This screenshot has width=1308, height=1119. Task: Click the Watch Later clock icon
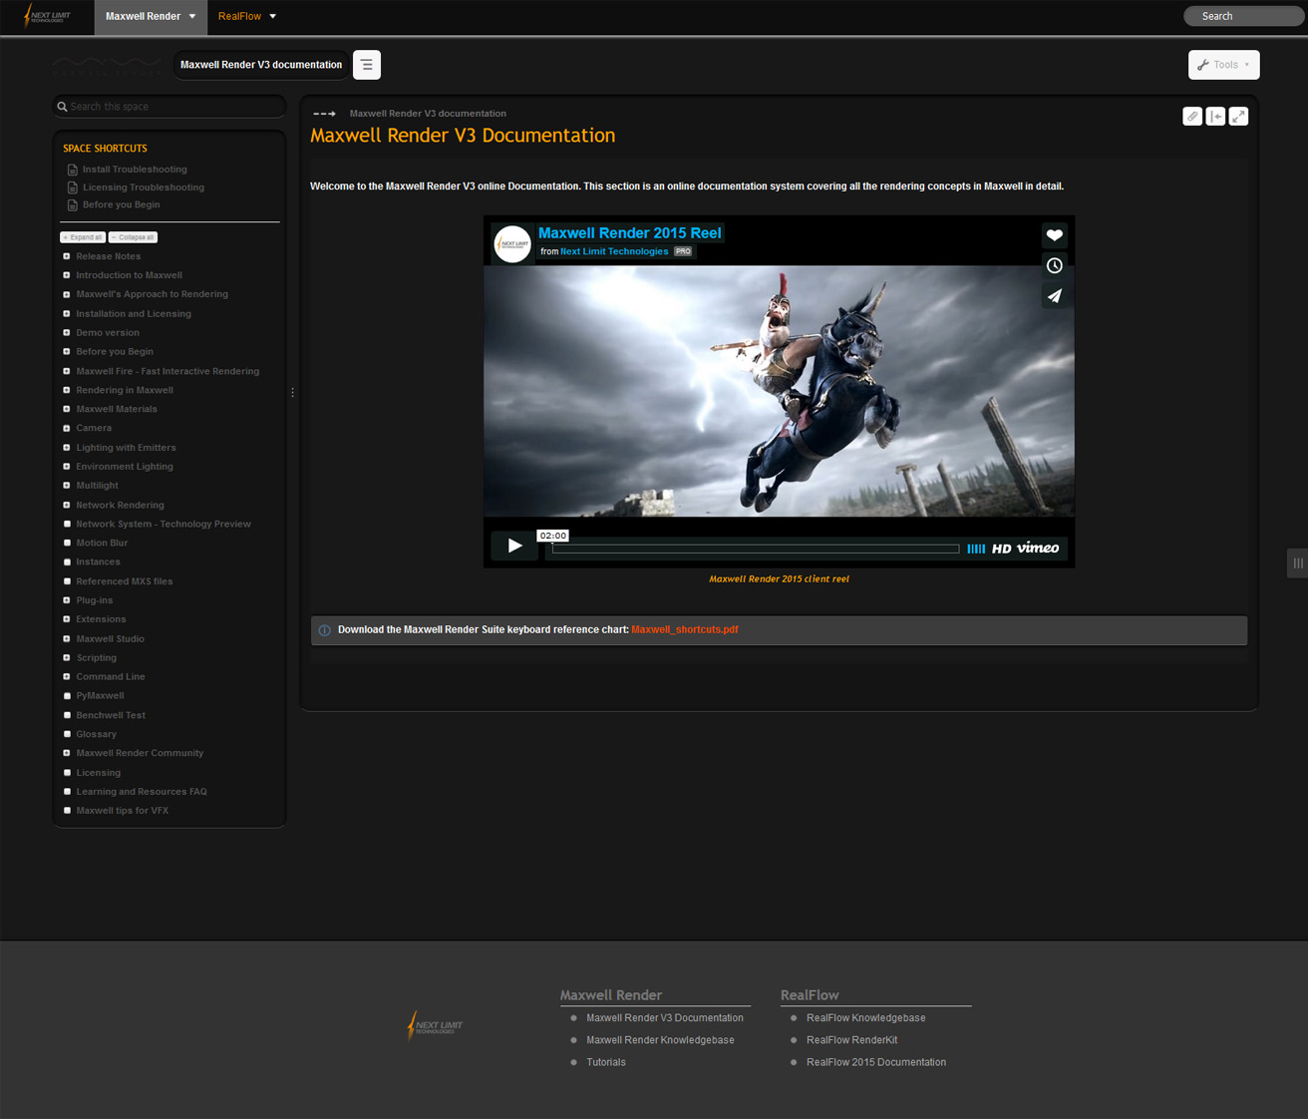(1055, 265)
